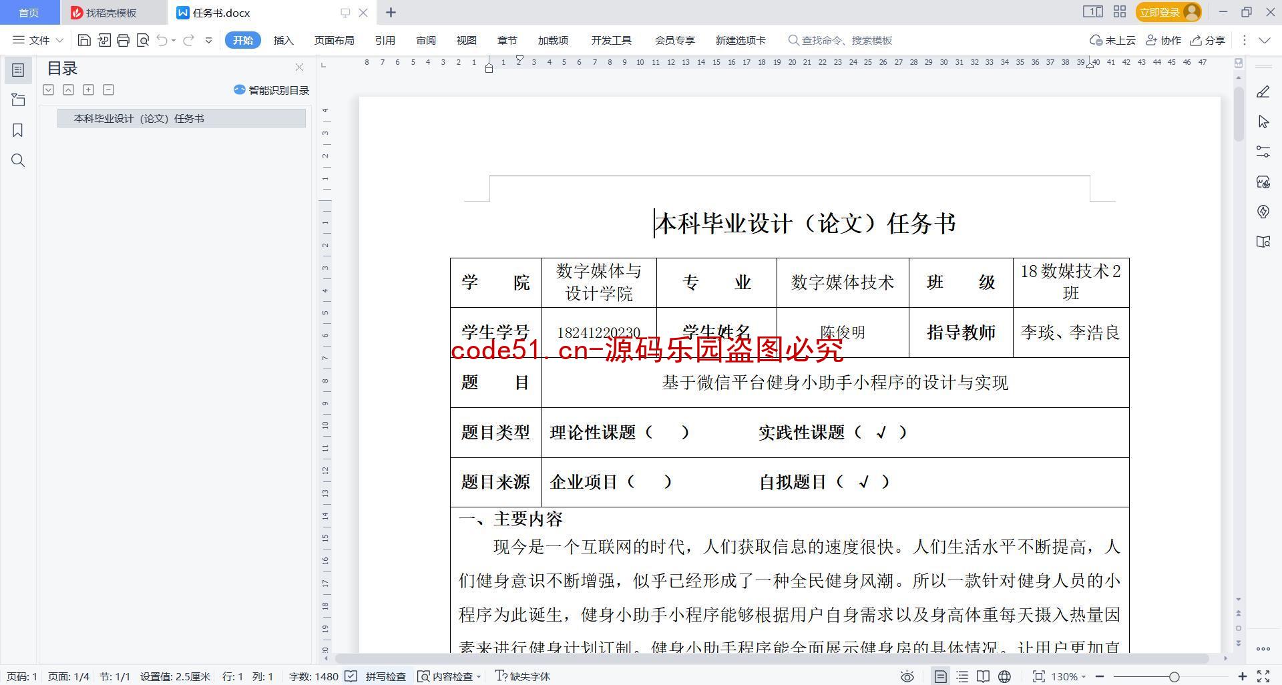Collapse the ribbon with the top-right chevron
This screenshot has width=1282, height=685.
click(x=1265, y=40)
